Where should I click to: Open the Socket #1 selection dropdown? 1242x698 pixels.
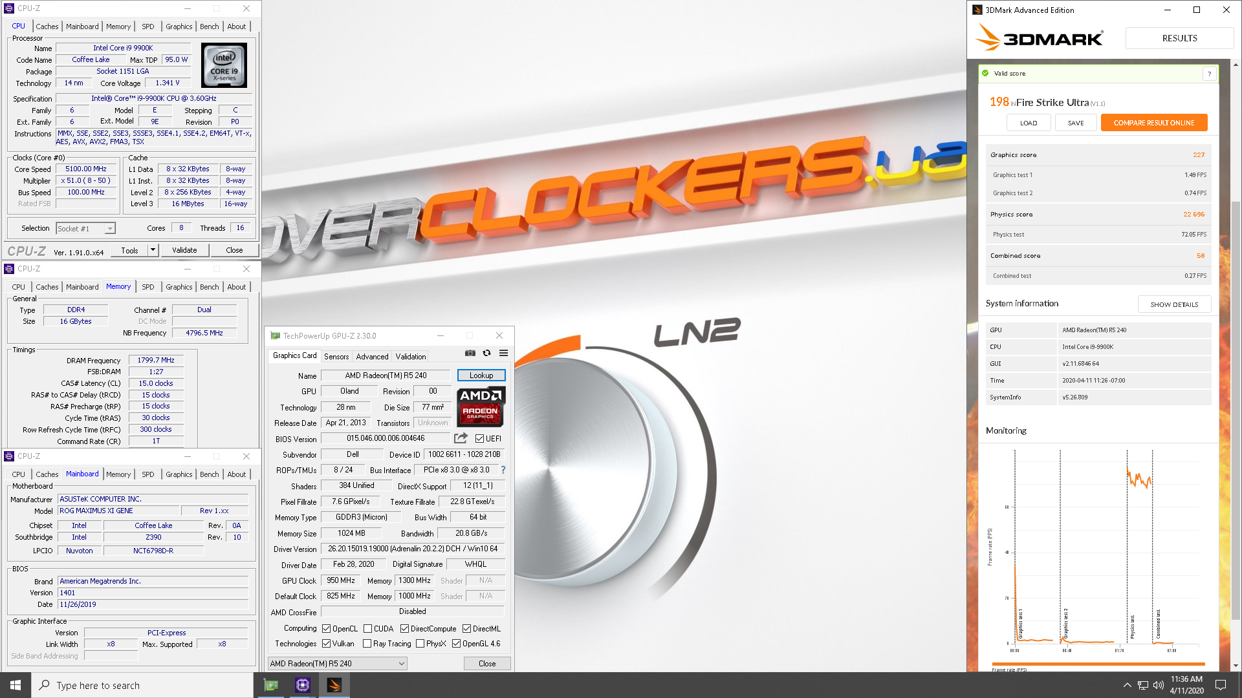(x=85, y=228)
